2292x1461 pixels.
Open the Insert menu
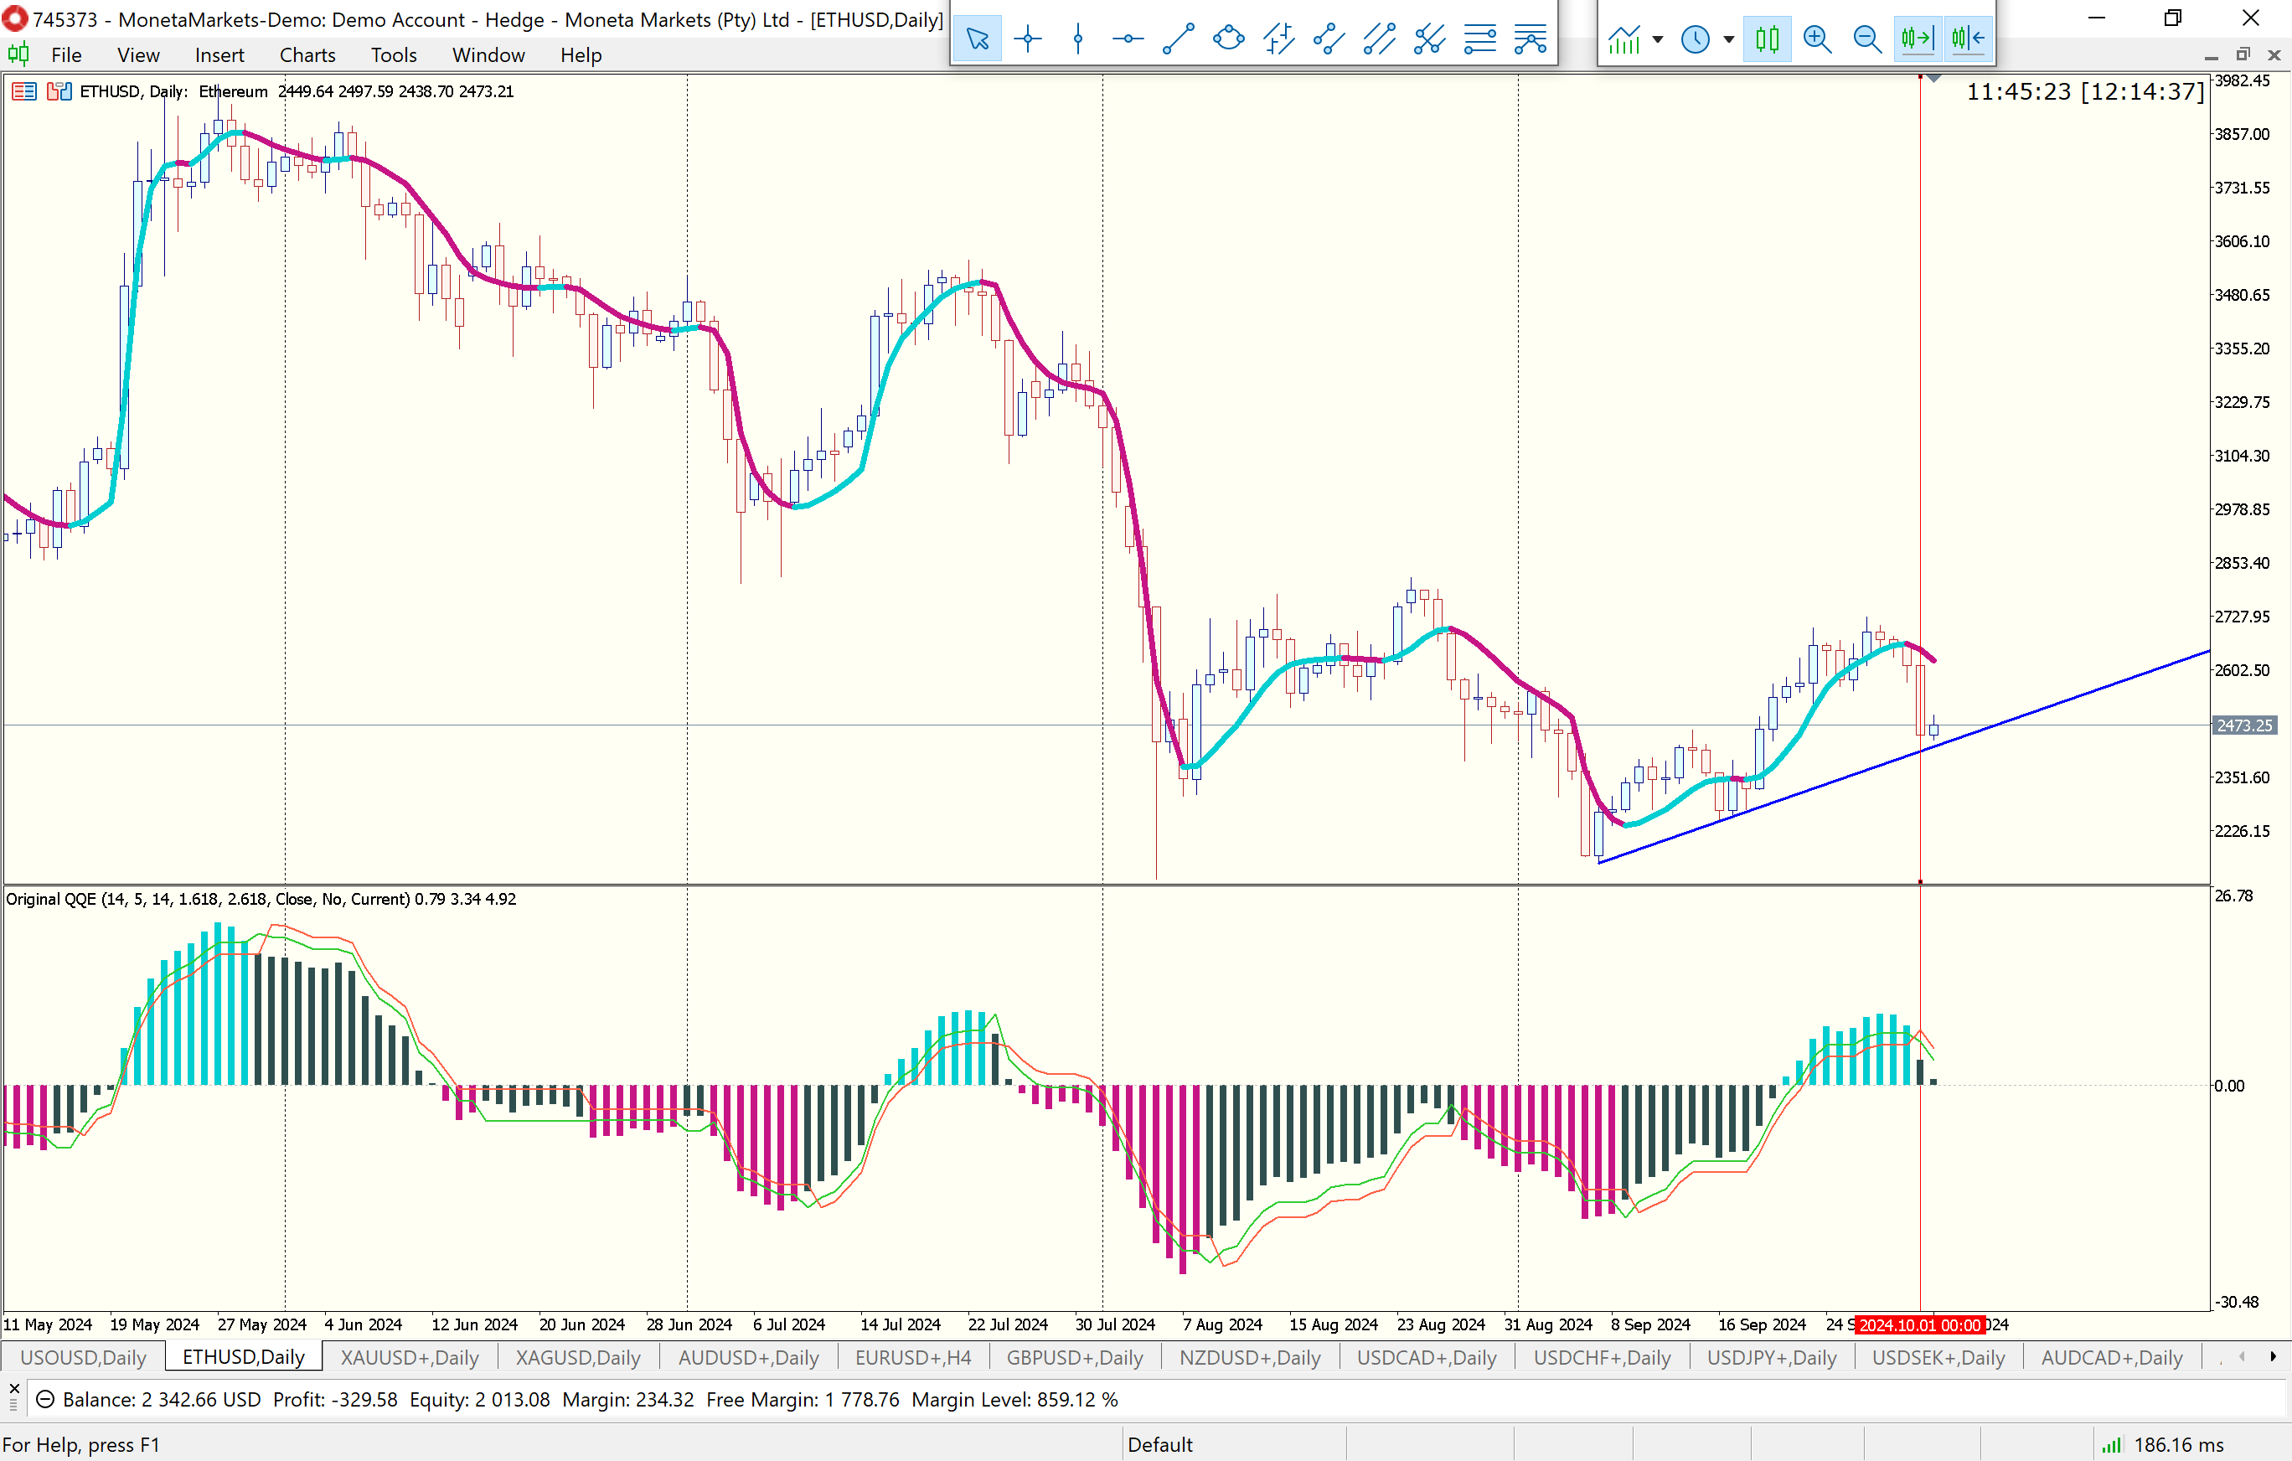219,55
